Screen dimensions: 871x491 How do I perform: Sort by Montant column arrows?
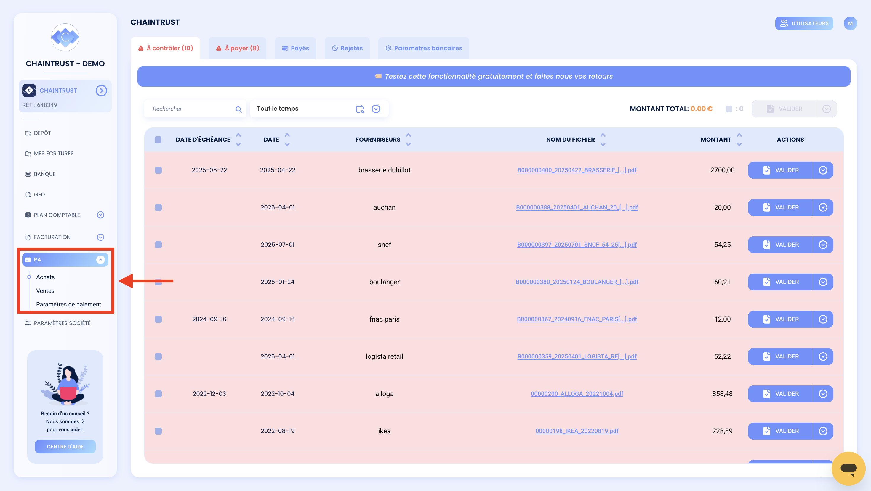739,140
